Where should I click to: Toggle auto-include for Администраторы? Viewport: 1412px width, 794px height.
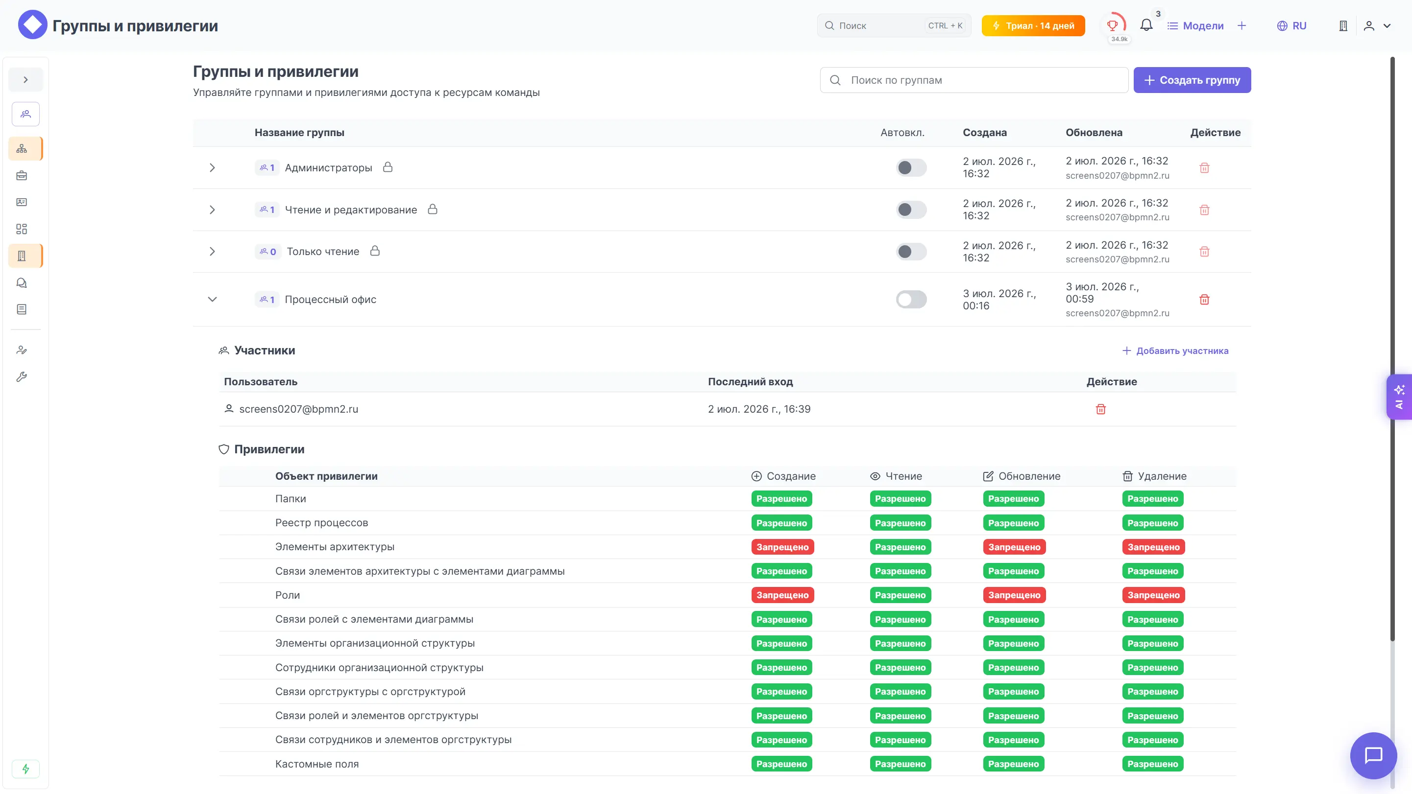[911, 167]
